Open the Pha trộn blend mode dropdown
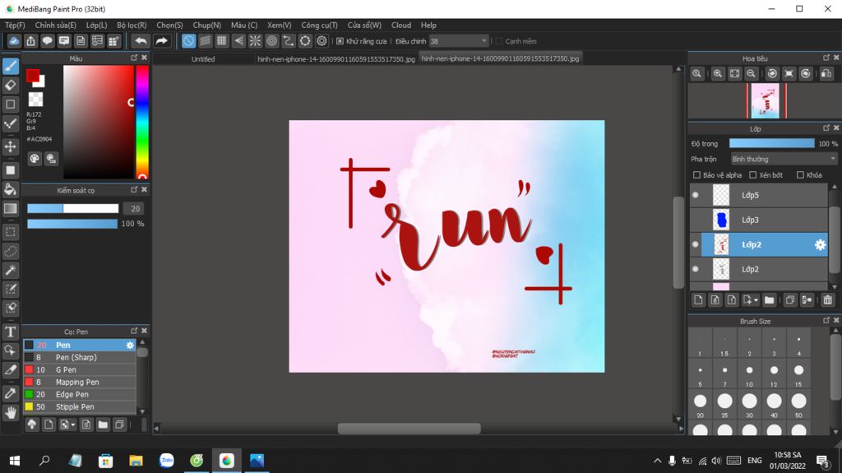Viewport: 842px width, 473px height. click(x=784, y=159)
